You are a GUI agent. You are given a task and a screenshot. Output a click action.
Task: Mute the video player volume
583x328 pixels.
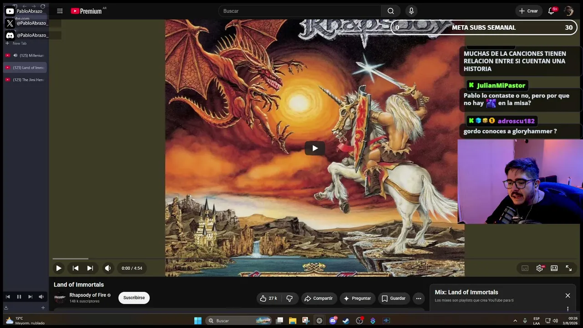point(107,268)
